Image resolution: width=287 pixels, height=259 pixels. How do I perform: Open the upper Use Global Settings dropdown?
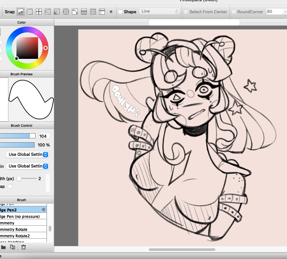click(27, 155)
